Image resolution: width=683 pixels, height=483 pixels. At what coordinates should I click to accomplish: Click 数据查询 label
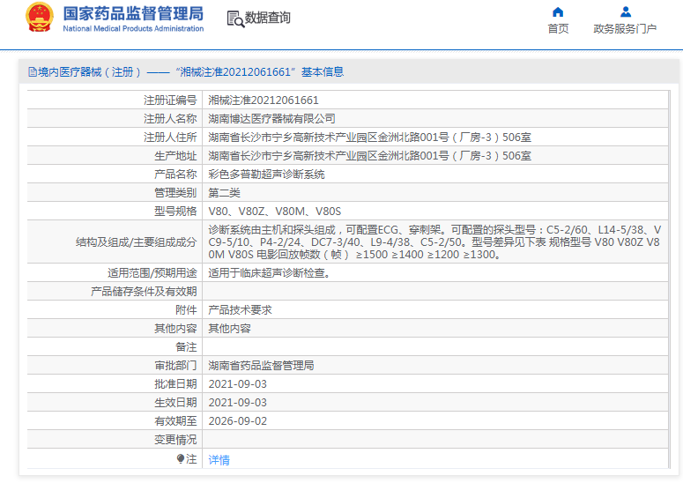267,18
